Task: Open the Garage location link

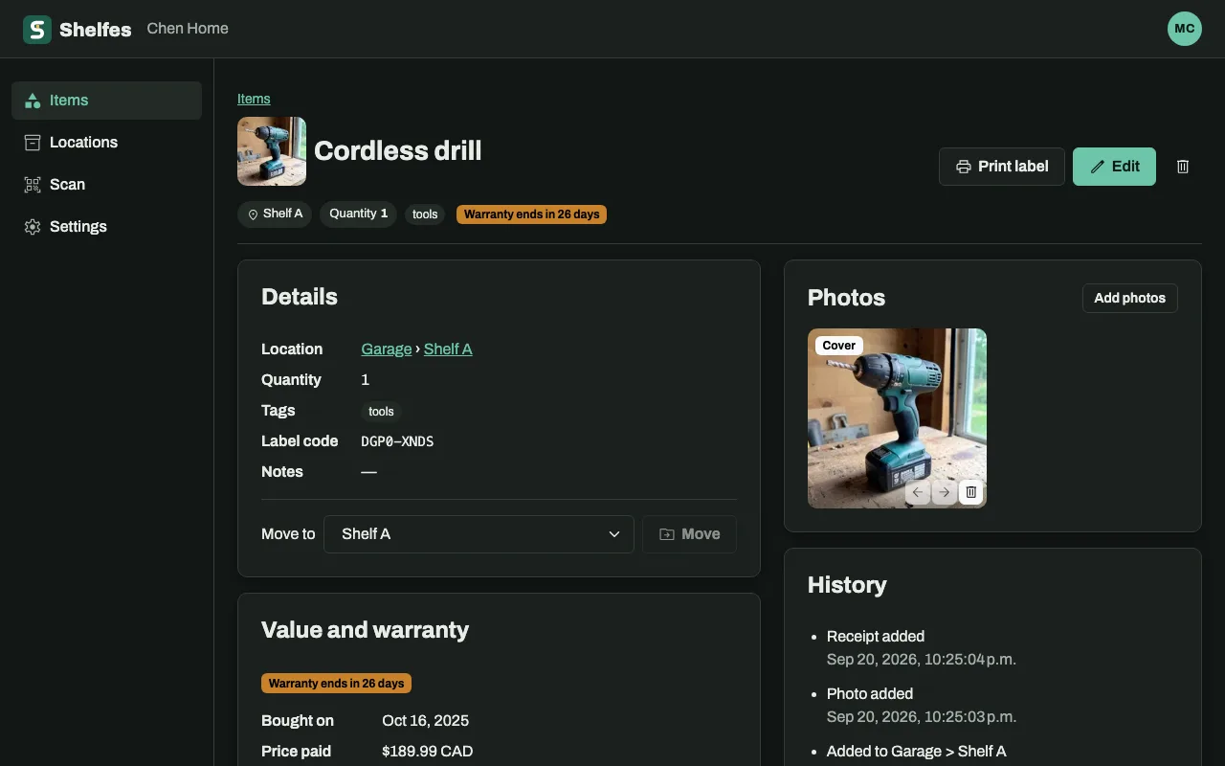Action: pos(387,349)
